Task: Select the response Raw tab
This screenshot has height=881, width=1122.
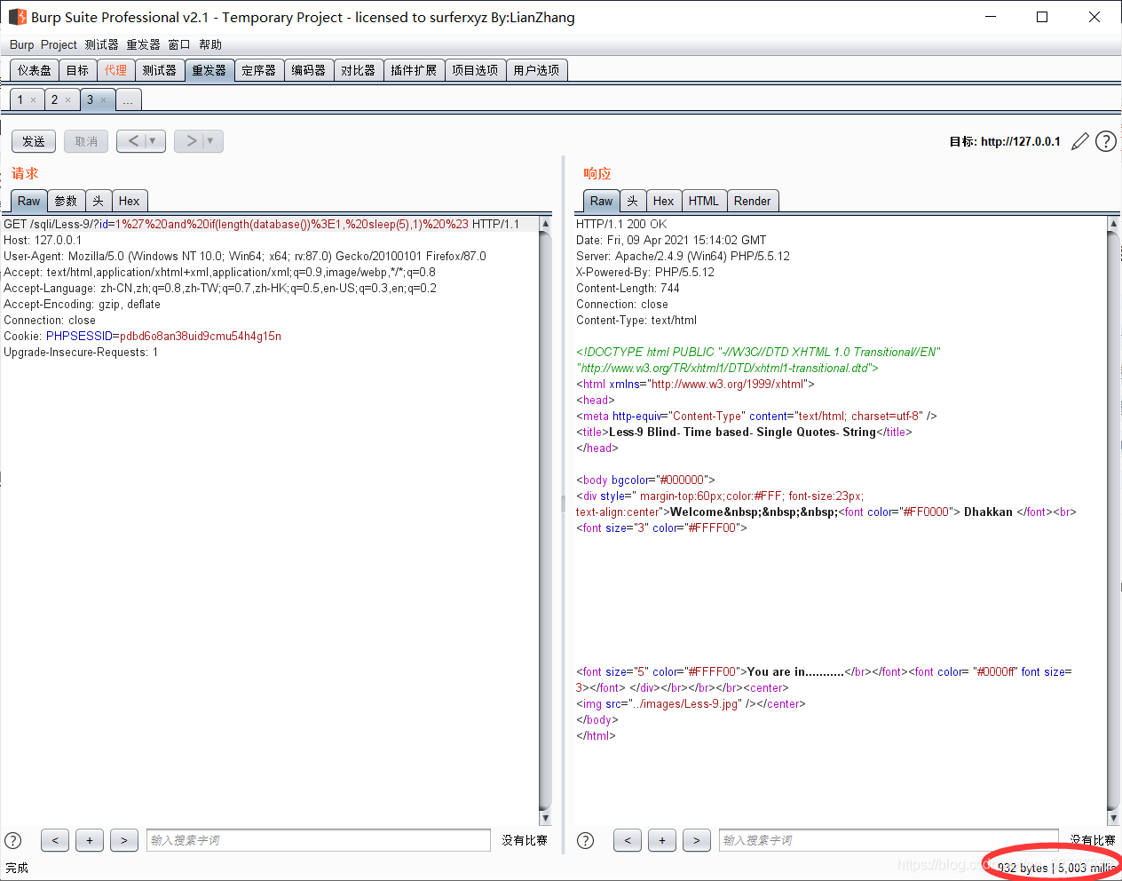Action: pyautogui.click(x=601, y=201)
